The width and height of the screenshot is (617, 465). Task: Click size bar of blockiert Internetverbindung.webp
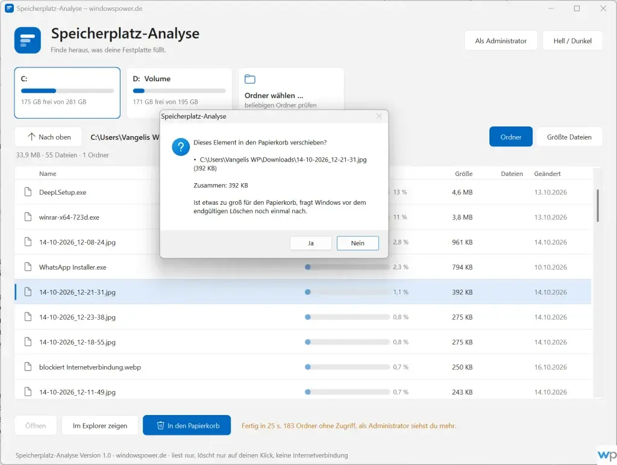coord(347,367)
